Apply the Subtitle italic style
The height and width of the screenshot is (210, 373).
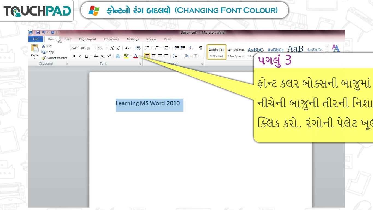tap(315, 49)
